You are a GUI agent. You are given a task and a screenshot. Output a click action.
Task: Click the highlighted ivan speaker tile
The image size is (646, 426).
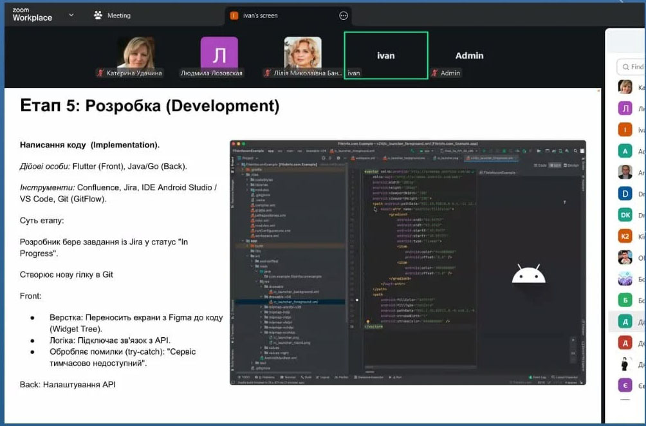(385, 55)
